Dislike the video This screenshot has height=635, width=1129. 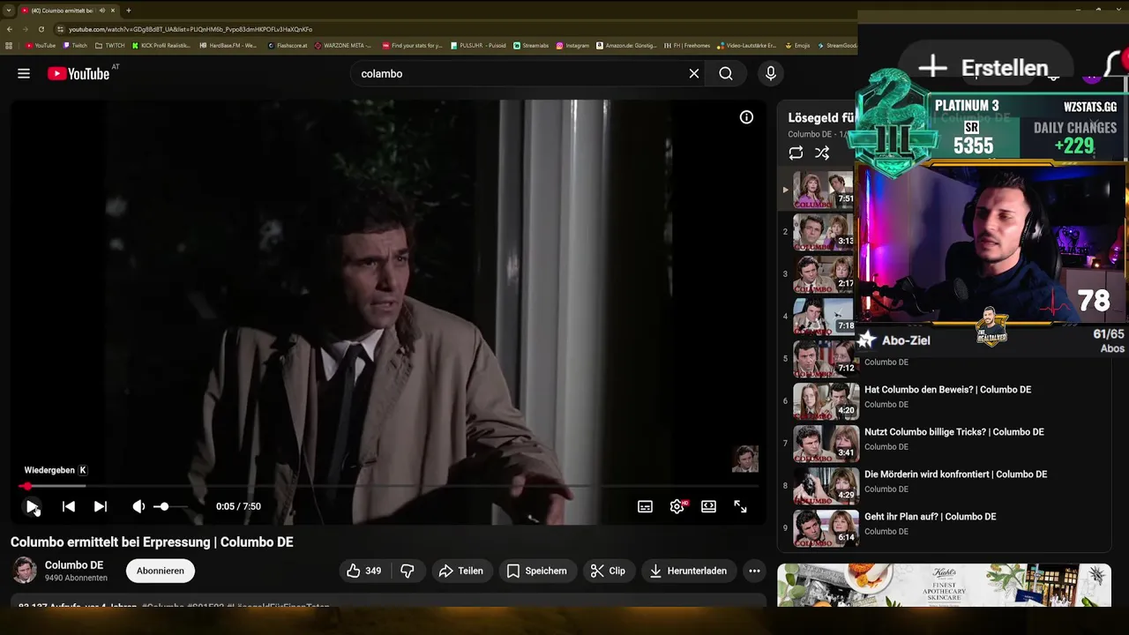click(407, 571)
